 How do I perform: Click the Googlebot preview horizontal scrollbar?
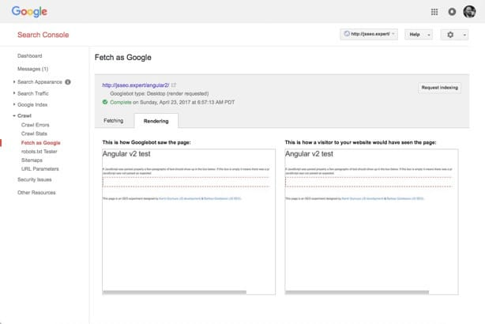[x=175, y=292]
